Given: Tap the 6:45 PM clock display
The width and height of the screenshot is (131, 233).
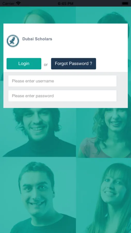Looking at the screenshot, I should tap(65, 3).
